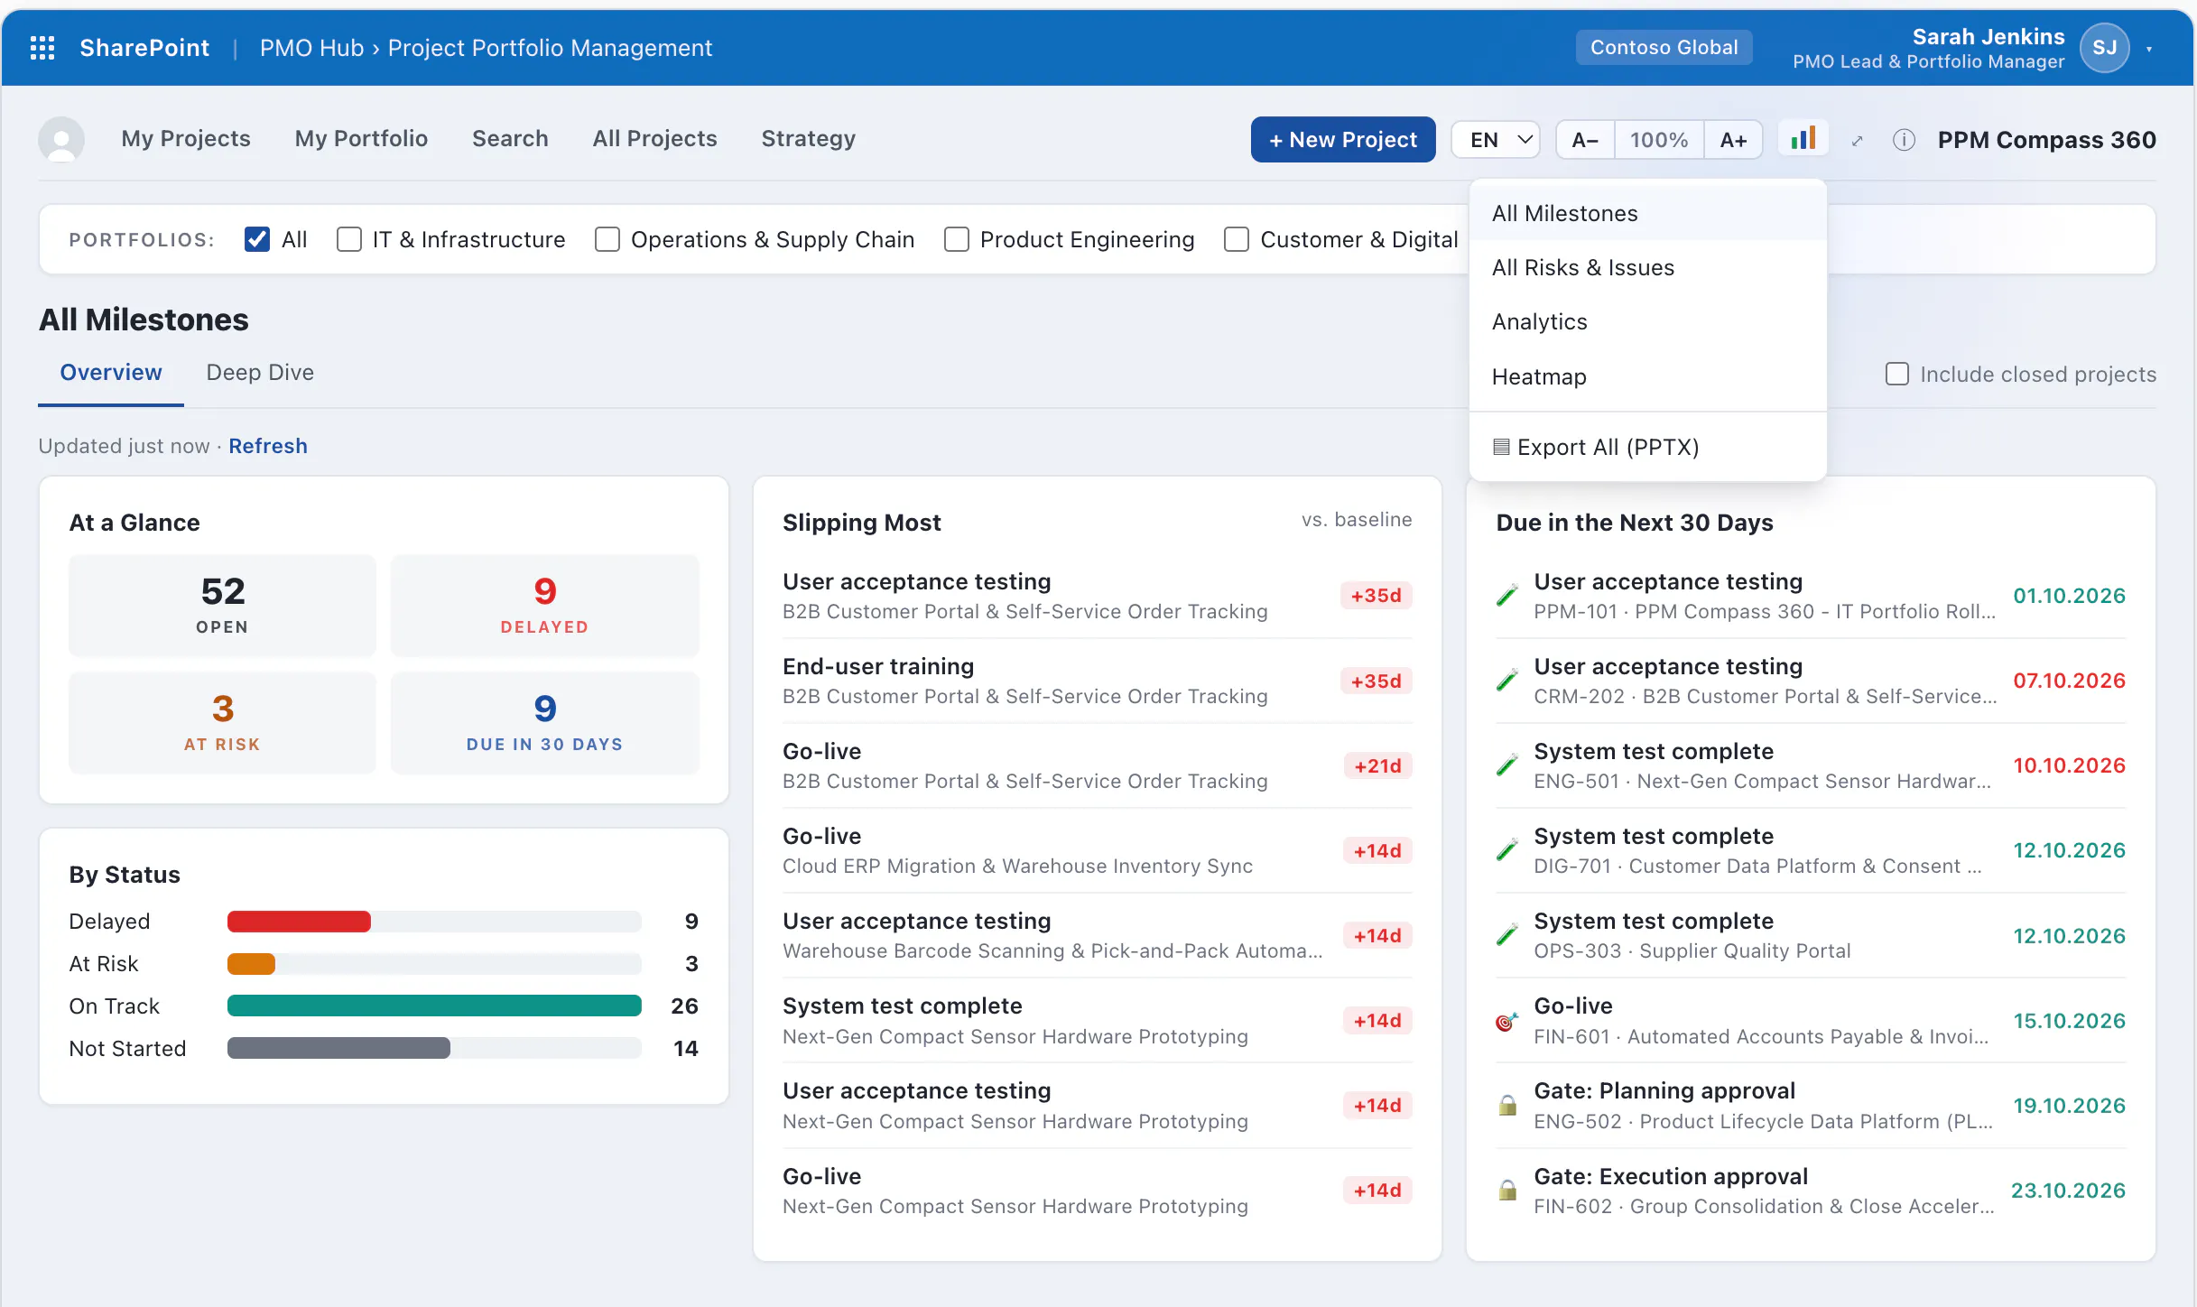Click the SJ account avatar
This screenshot has width=2197, height=1307.
pyautogui.click(x=2104, y=48)
